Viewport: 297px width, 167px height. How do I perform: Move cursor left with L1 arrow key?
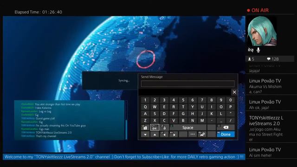tap(164, 134)
